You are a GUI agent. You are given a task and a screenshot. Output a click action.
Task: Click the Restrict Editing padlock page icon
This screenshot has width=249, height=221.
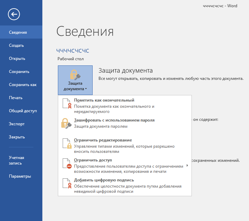point(66,144)
